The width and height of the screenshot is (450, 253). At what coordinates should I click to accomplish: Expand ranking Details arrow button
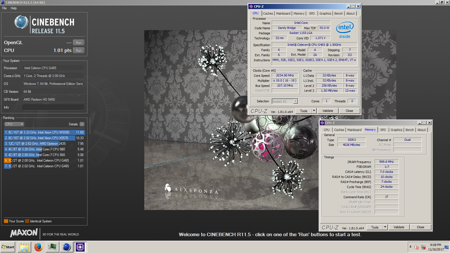point(82,124)
